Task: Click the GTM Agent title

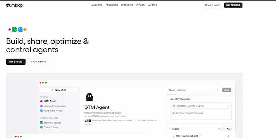Action: click(x=97, y=107)
